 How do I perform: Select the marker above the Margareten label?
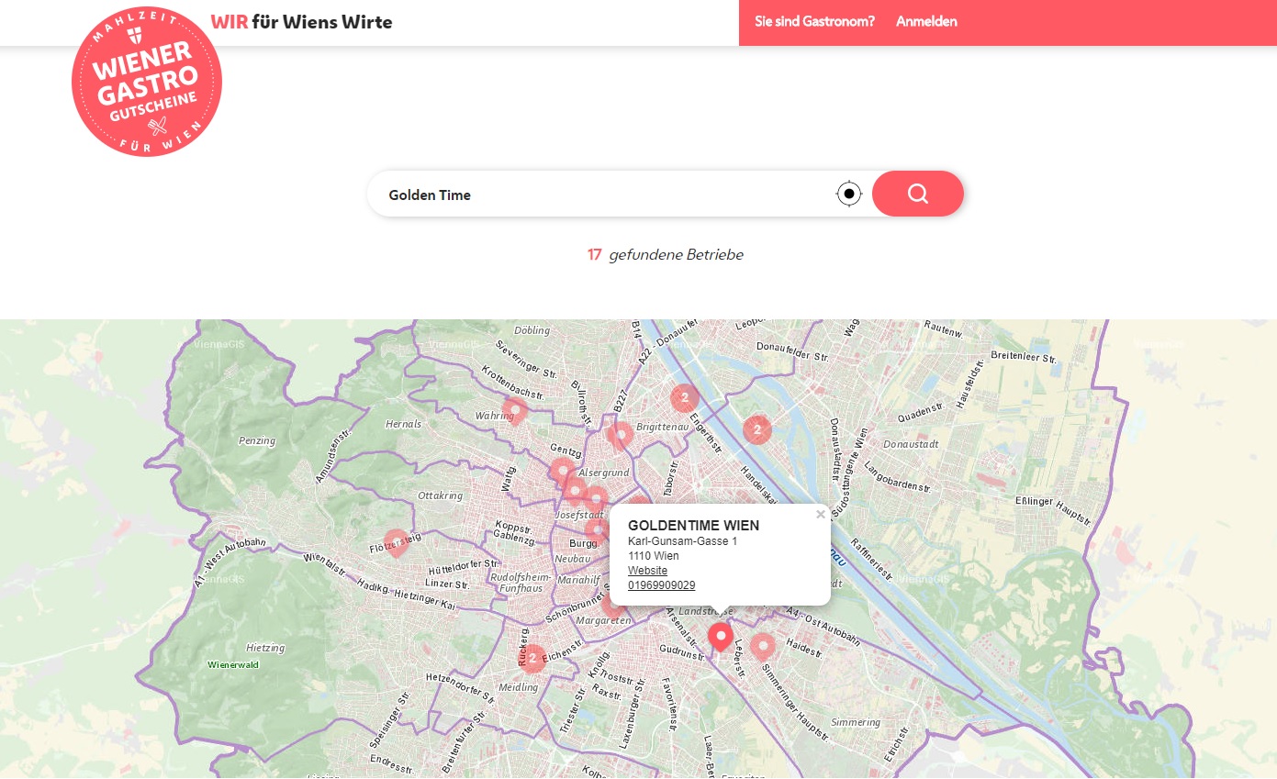point(612,605)
